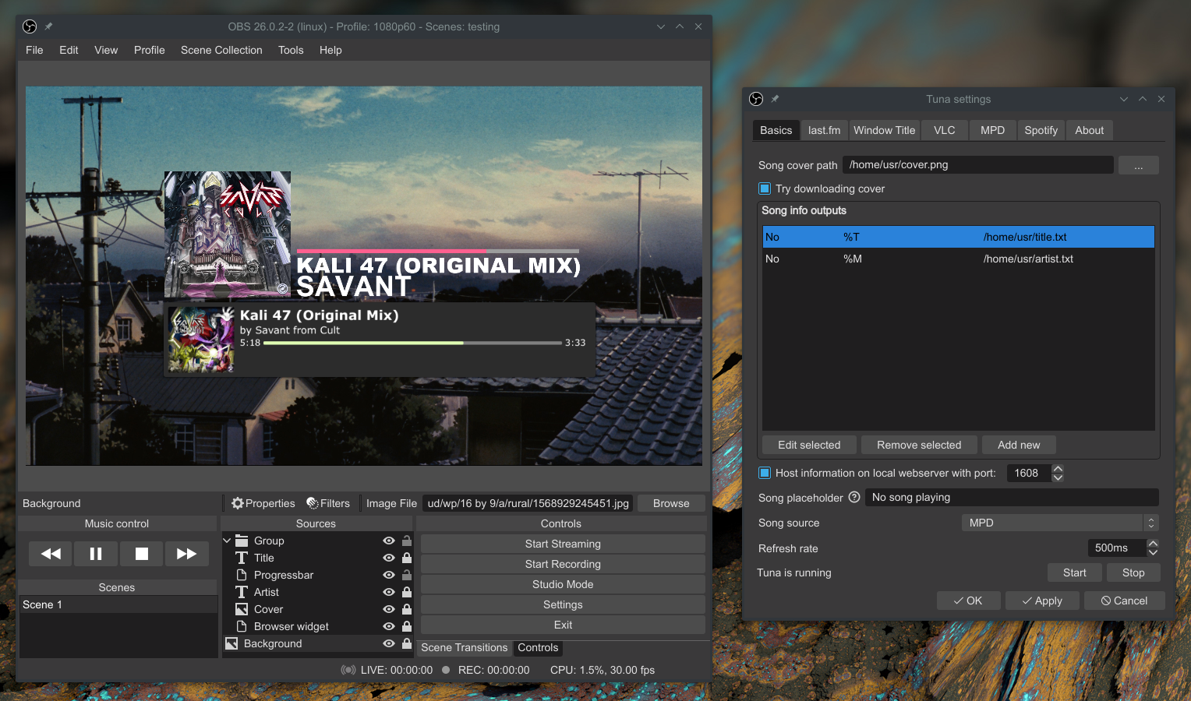Image resolution: width=1191 pixels, height=701 pixels.
Task: Click the Title text source icon
Action: (x=242, y=558)
